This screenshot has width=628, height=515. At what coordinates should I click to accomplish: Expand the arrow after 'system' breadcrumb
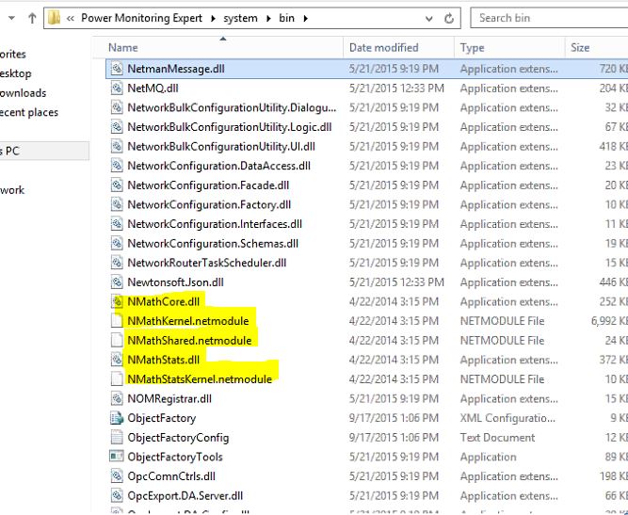tap(268, 19)
